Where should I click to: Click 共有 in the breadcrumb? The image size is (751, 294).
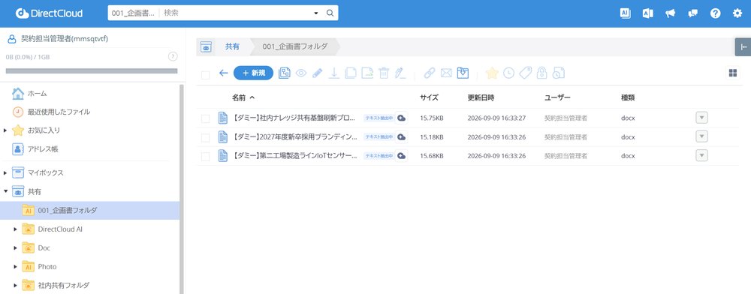[232, 46]
